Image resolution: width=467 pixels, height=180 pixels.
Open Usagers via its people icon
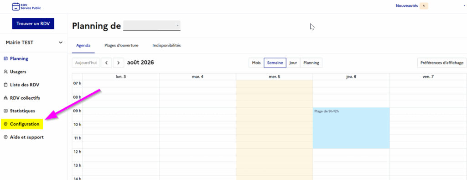pyautogui.click(x=5, y=72)
